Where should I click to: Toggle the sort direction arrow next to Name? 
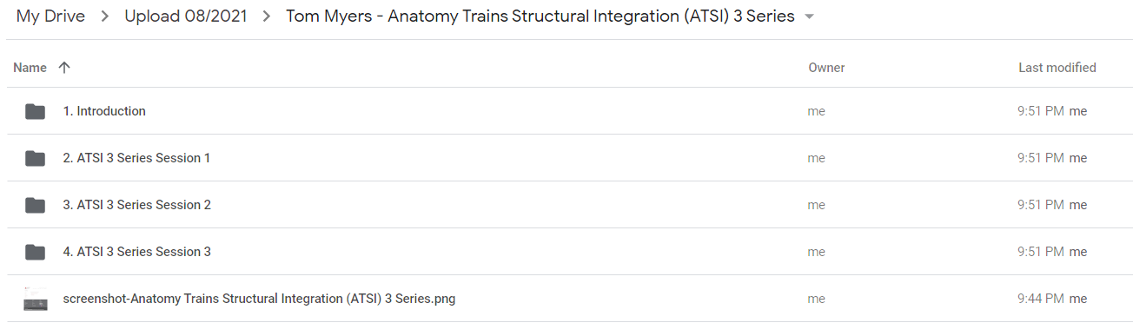tap(63, 68)
